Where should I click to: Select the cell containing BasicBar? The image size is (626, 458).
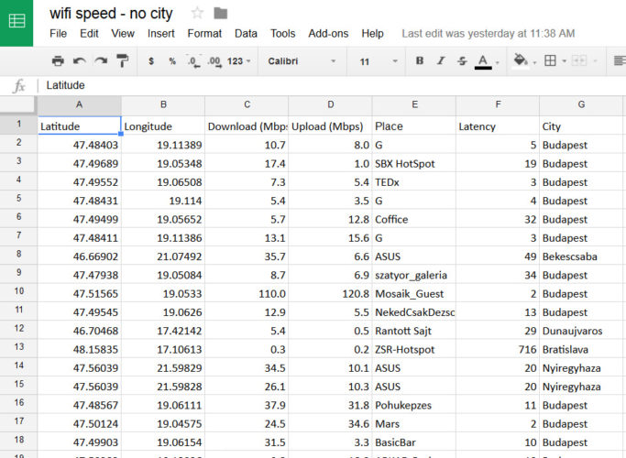pos(414,442)
